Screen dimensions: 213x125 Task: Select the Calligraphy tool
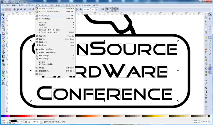(3, 57)
